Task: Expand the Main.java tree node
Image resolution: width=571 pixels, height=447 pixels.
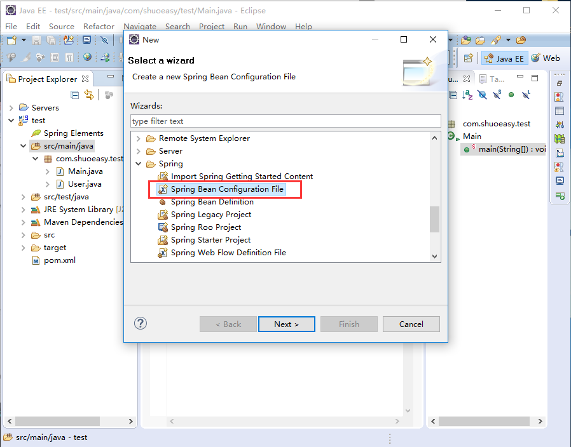Action: pos(47,171)
